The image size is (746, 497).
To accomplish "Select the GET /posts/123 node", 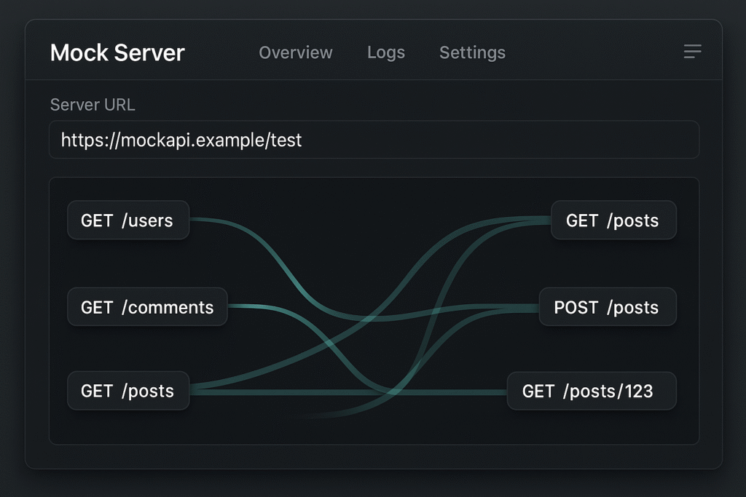I will pyautogui.click(x=592, y=391).
